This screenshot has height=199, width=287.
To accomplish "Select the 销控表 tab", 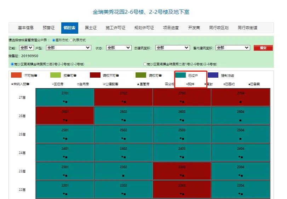I will coord(70,28).
